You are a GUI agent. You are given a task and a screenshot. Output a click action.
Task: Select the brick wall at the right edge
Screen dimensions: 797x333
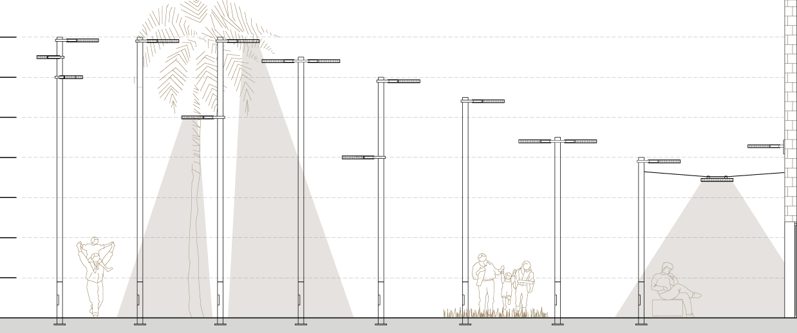pyautogui.click(x=791, y=96)
